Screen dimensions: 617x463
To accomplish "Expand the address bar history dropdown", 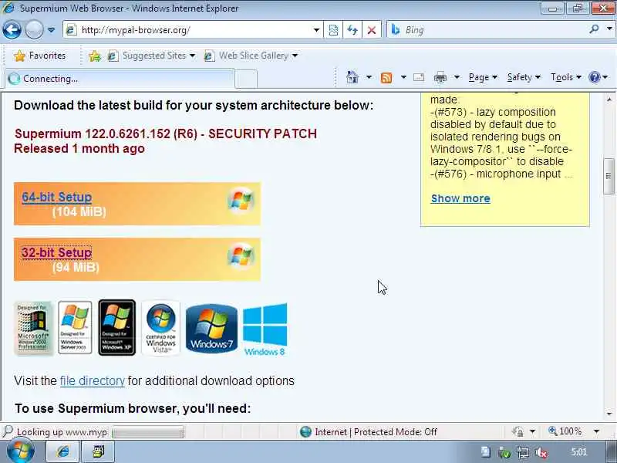I will click(x=316, y=30).
